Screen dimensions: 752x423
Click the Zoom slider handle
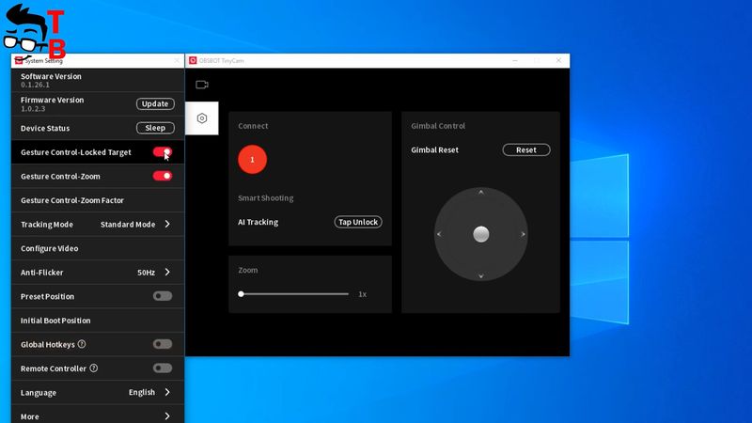pyautogui.click(x=242, y=294)
